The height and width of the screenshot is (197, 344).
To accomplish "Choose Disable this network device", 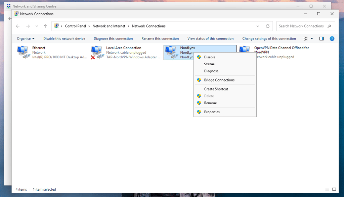I will [x=64, y=39].
